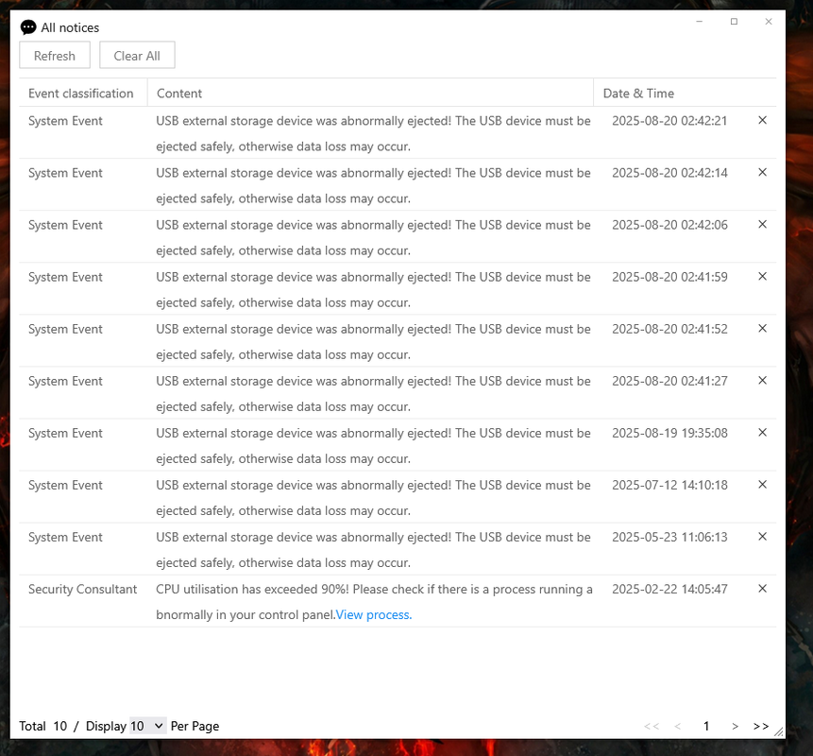Minimize the All notices window
The image size is (813, 756).
pos(700,22)
